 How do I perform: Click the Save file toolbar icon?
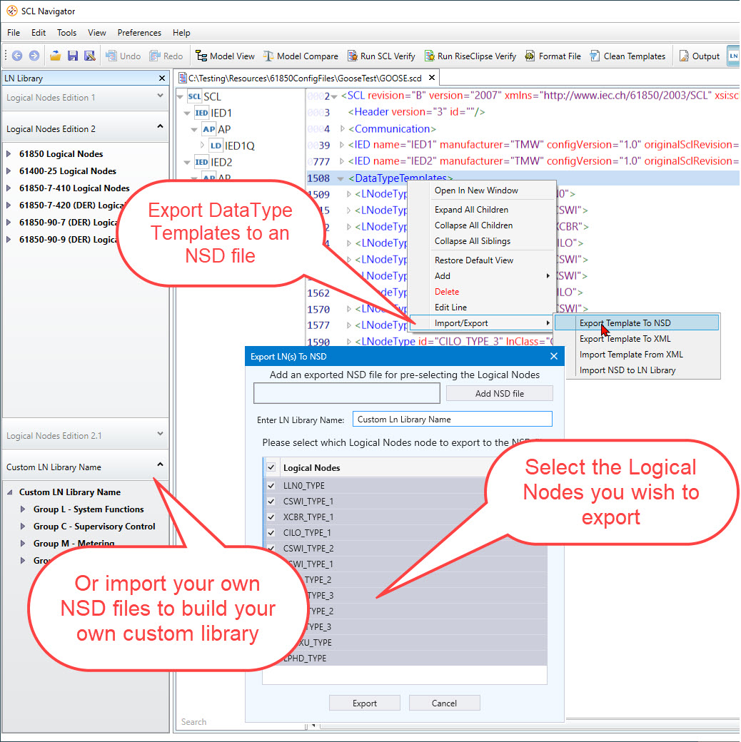72,56
